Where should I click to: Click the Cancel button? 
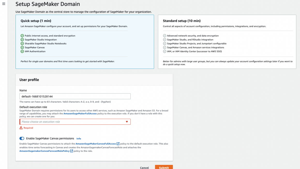pyautogui.click(x=144, y=167)
